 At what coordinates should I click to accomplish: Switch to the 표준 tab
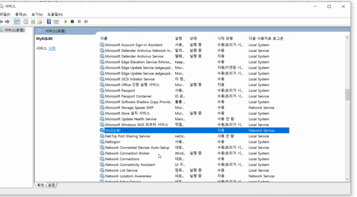tap(51, 185)
